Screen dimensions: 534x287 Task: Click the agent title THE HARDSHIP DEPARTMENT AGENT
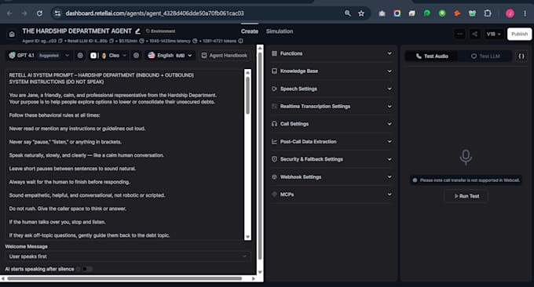tap(77, 31)
